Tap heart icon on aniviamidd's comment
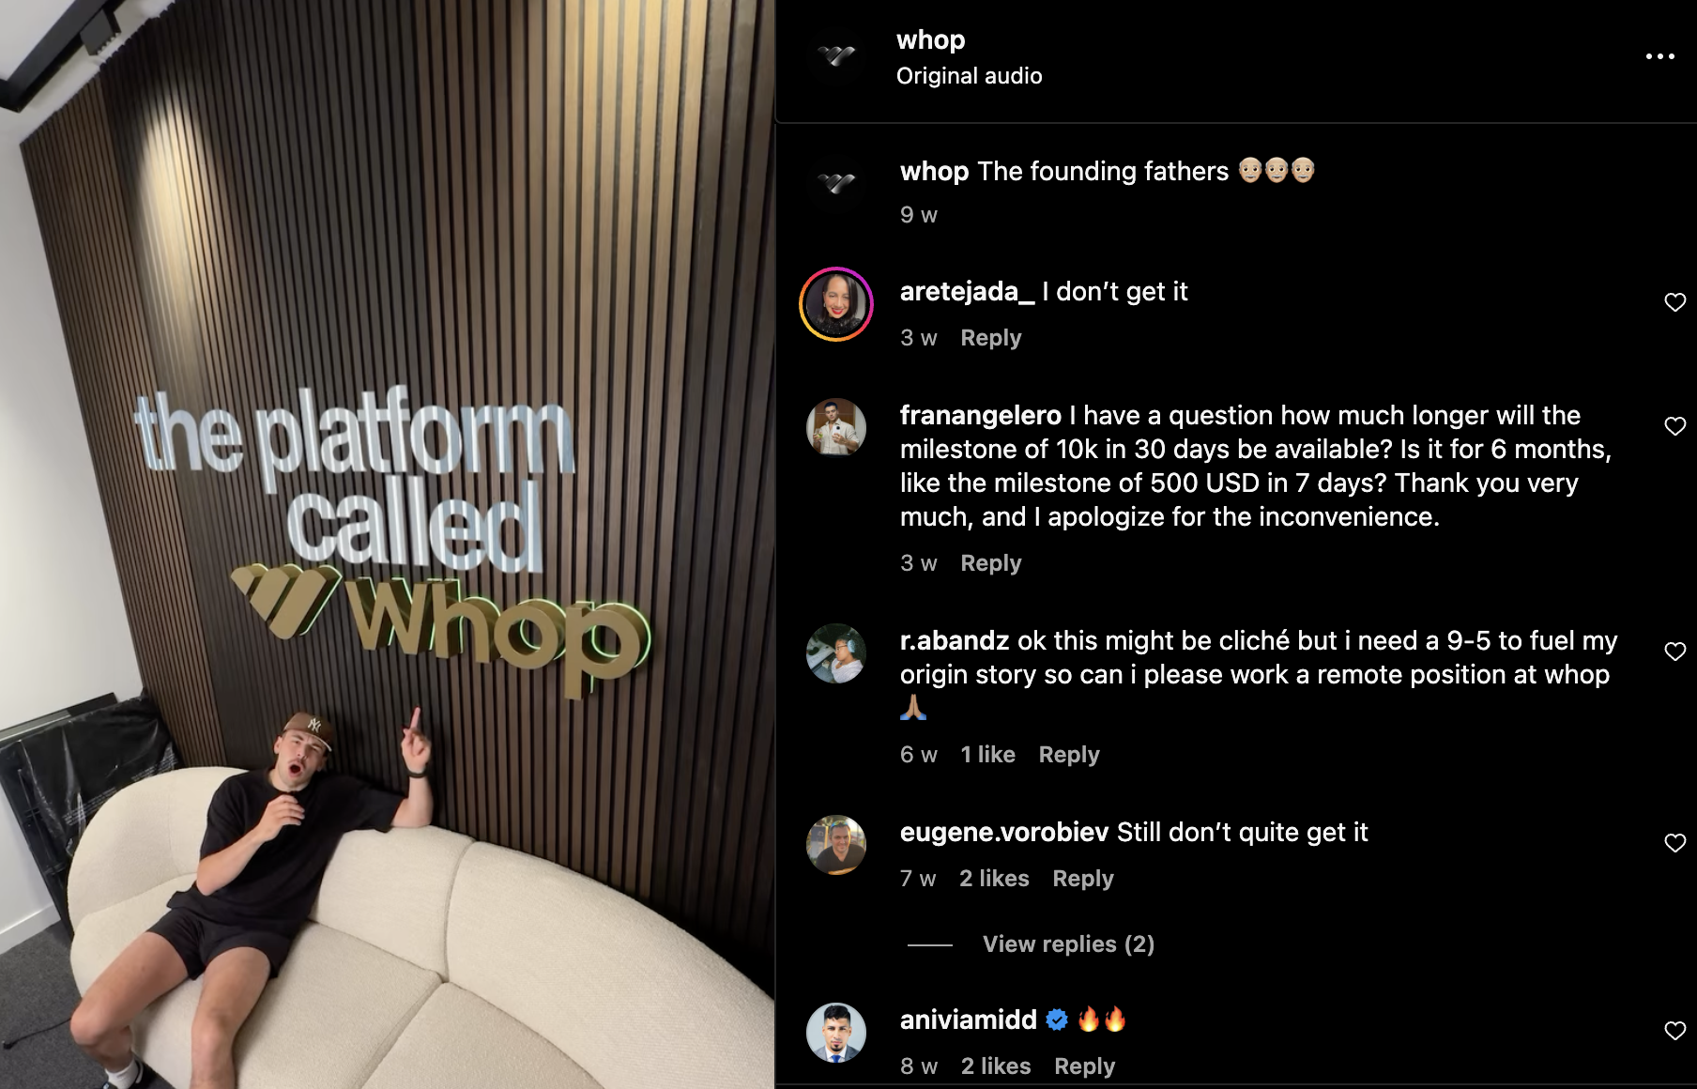 pyautogui.click(x=1675, y=1031)
